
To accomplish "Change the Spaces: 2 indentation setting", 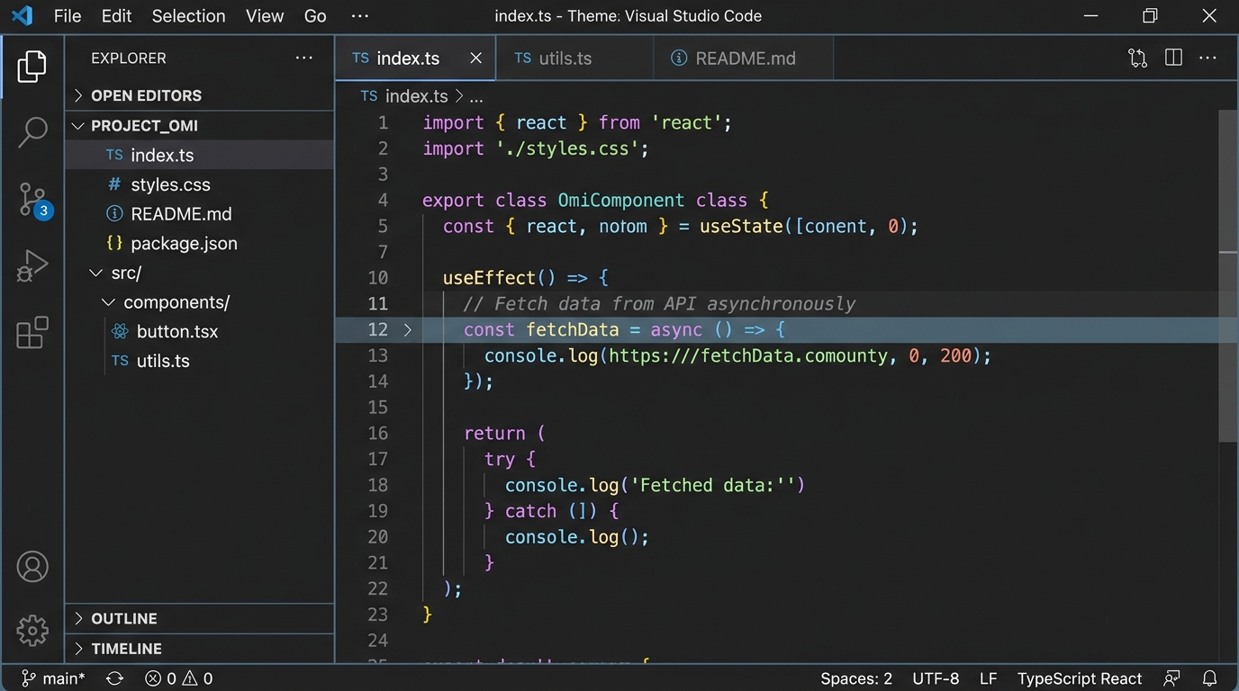I will tap(856, 678).
